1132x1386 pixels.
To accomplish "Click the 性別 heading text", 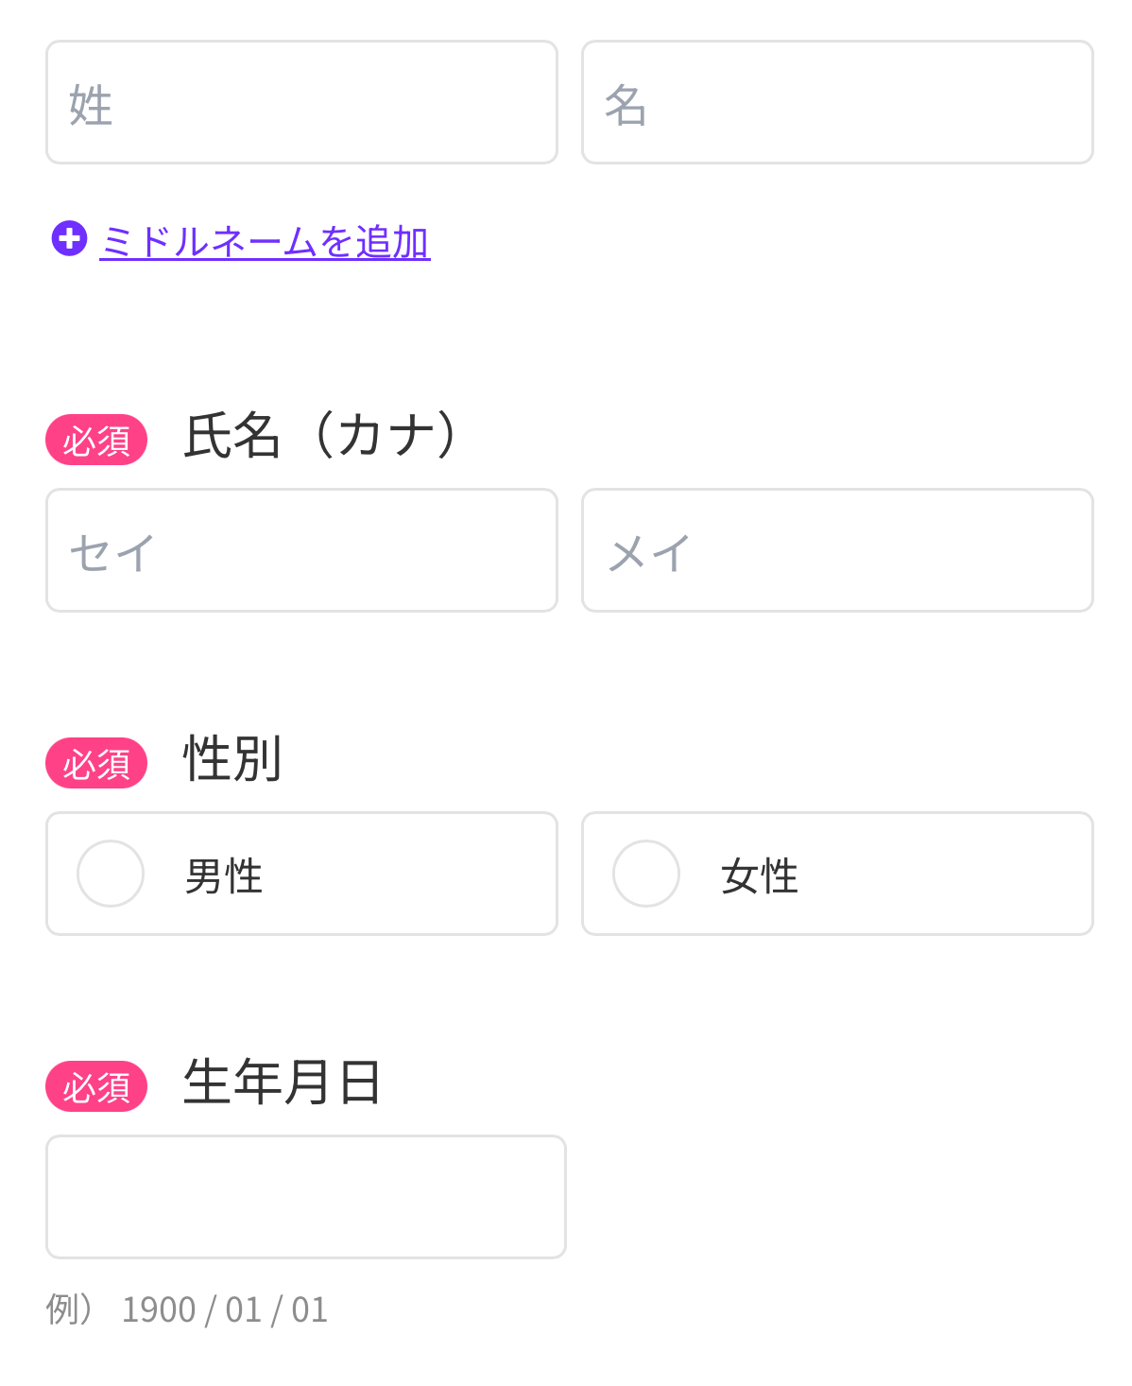I will coord(232,758).
